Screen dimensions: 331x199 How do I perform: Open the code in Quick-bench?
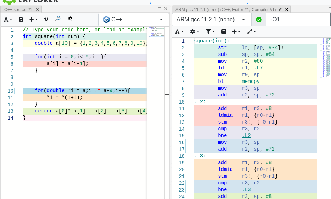tap(69, 19)
